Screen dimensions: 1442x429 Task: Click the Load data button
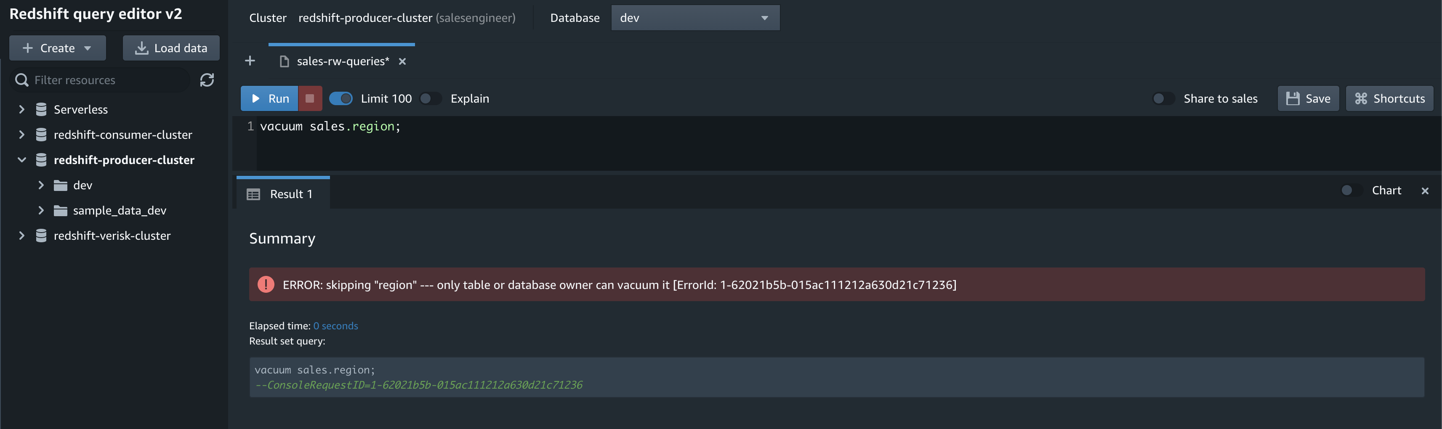click(171, 48)
